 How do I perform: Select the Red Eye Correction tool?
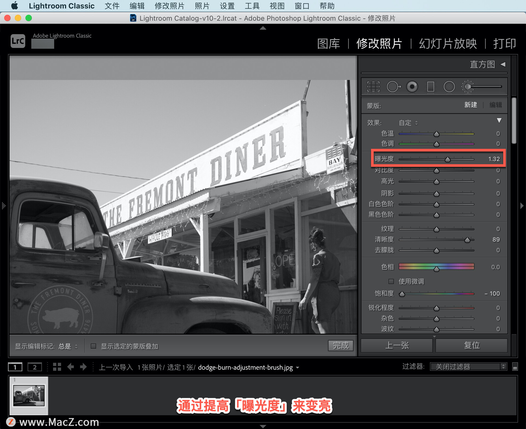tap(412, 87)
